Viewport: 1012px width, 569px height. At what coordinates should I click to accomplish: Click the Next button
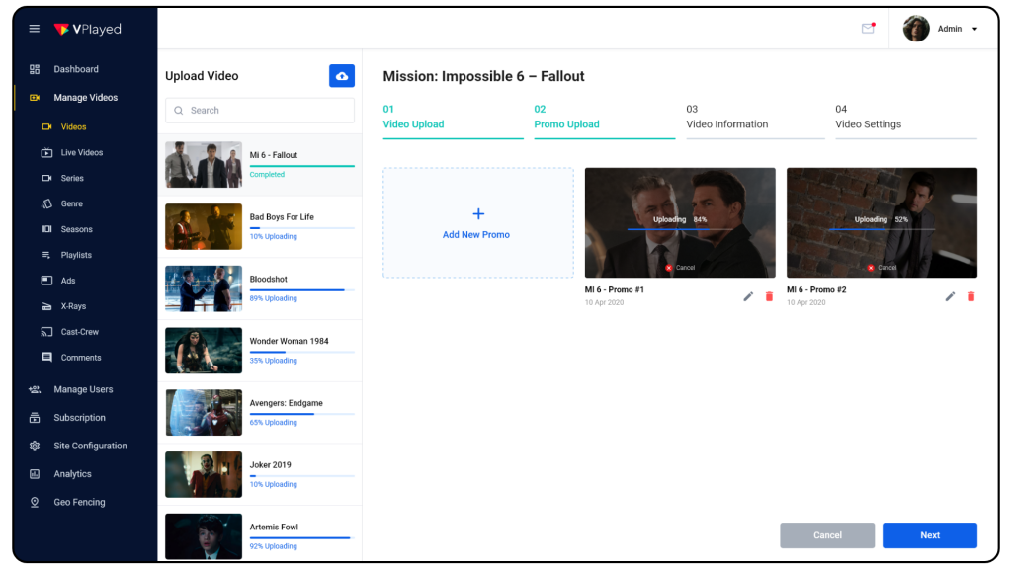click(x=929, y=534)
